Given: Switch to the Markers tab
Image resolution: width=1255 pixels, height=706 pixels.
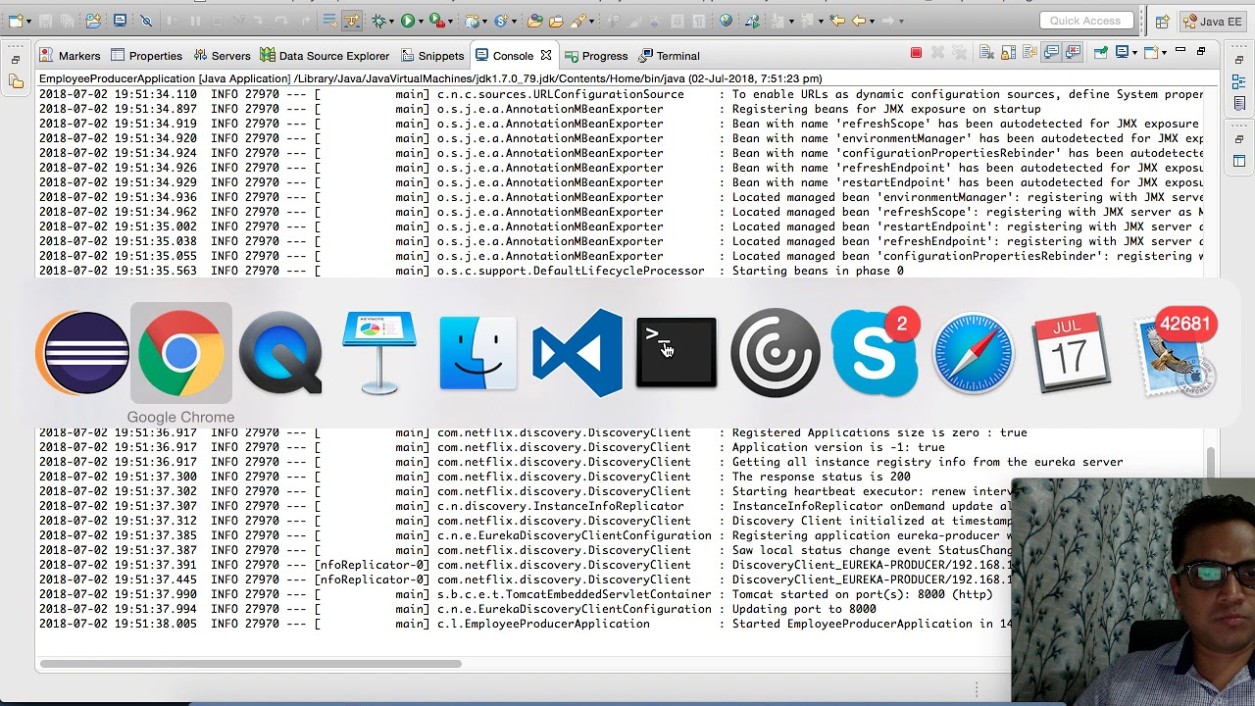Looking at the screenshot, I should point(70,56).
